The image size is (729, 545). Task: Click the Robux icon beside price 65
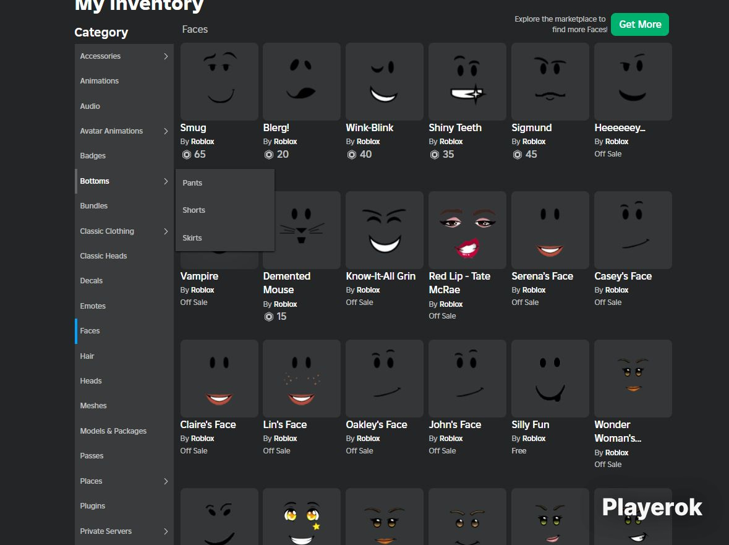coord(187,155)
